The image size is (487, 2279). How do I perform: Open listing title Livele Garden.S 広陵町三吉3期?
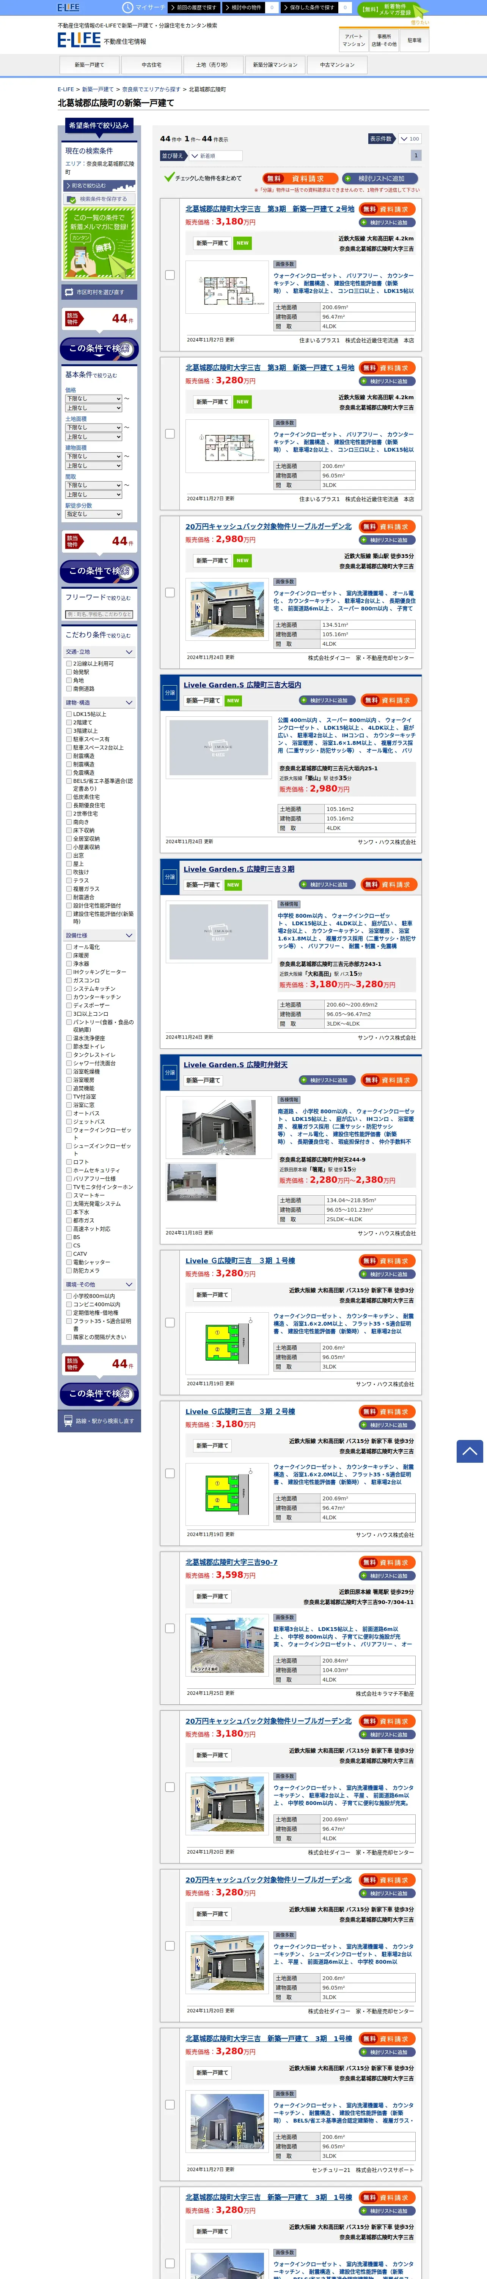[x=239, y=869]
